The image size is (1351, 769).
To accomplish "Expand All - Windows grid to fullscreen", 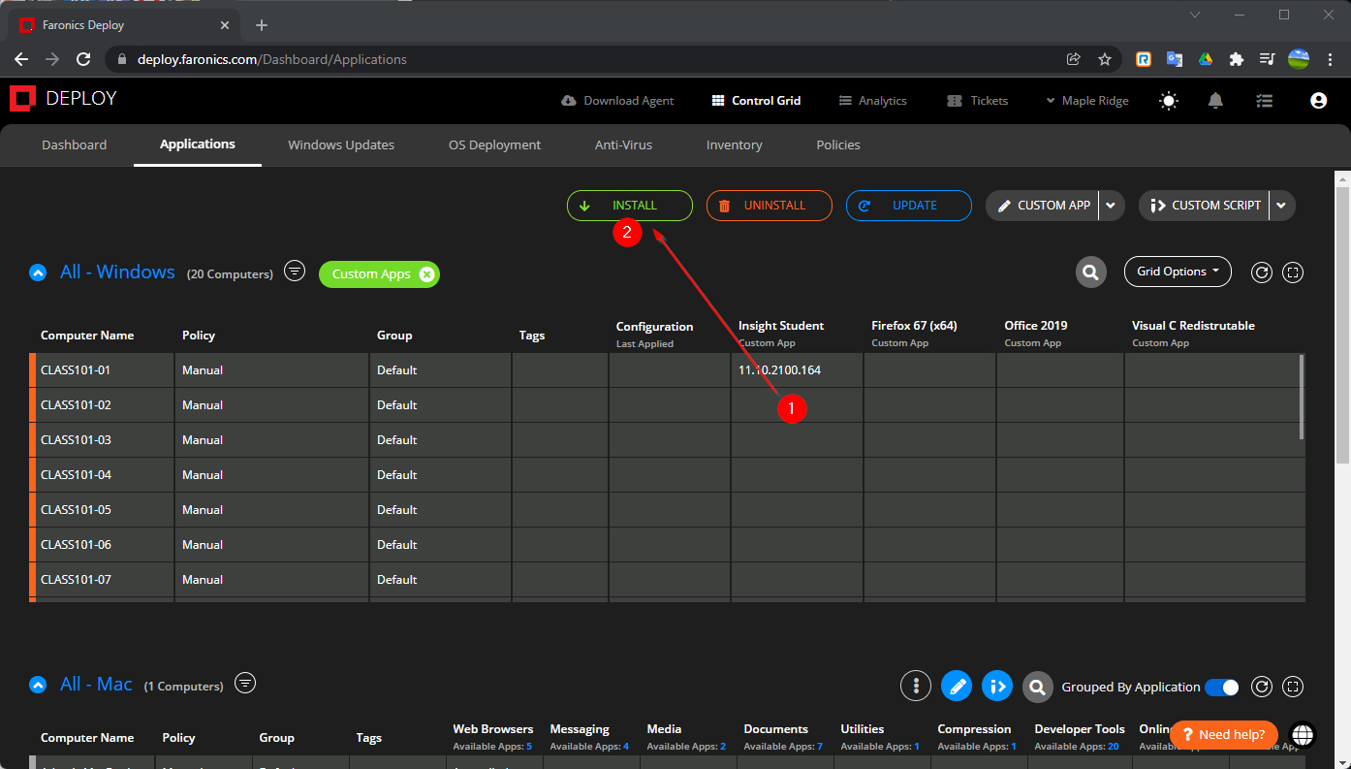I will pos(1292,272).
